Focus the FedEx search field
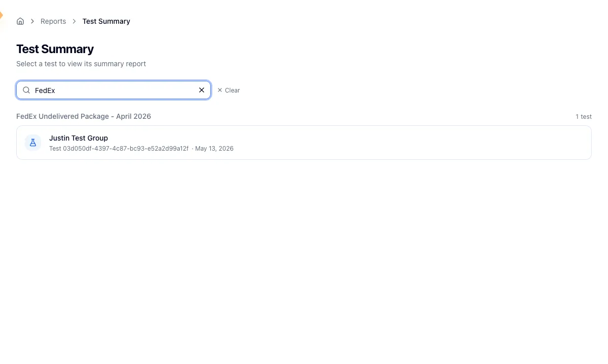This screenshot has width=608, height=364. [113, 90]
